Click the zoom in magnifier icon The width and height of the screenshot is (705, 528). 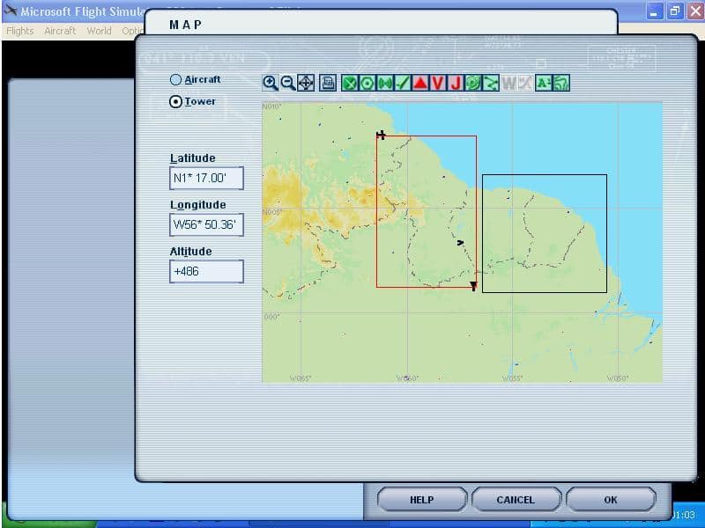pos(271,83)
